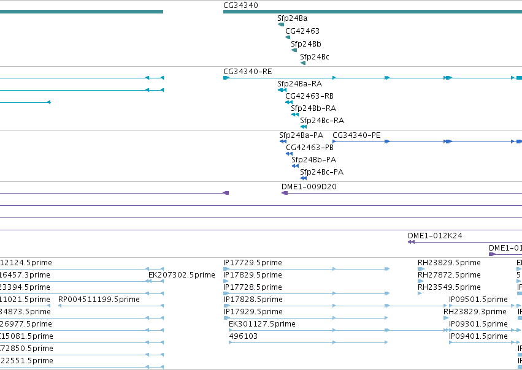Click the DME1-009D20 clone label
The width and height of the screenshot is (522, 370).
coord(309,187)
